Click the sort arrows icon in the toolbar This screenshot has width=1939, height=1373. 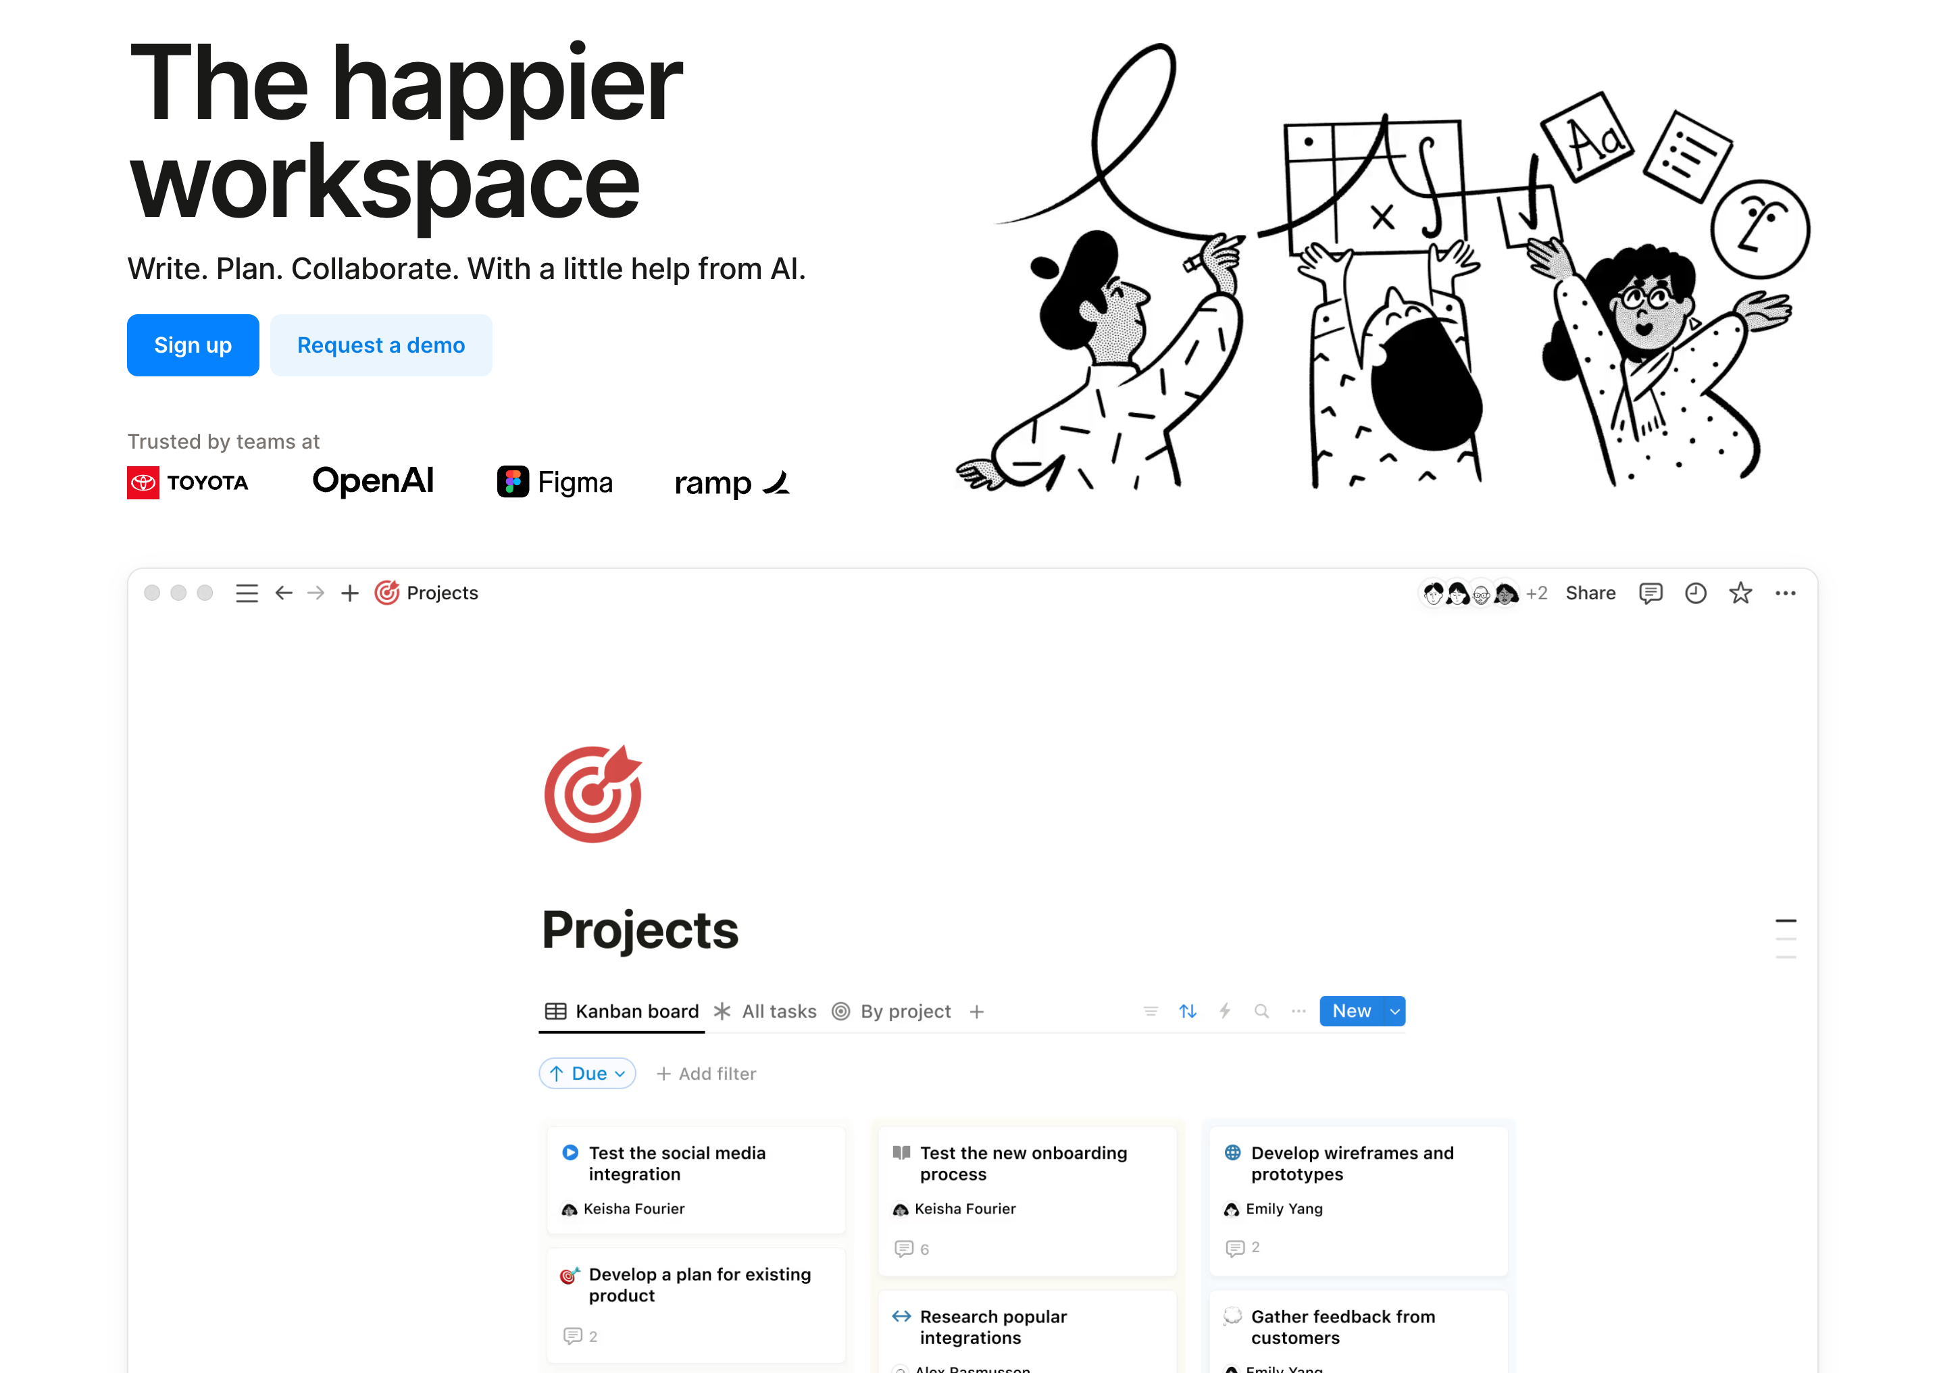pyautogui.click(x=1188, y=1011)
